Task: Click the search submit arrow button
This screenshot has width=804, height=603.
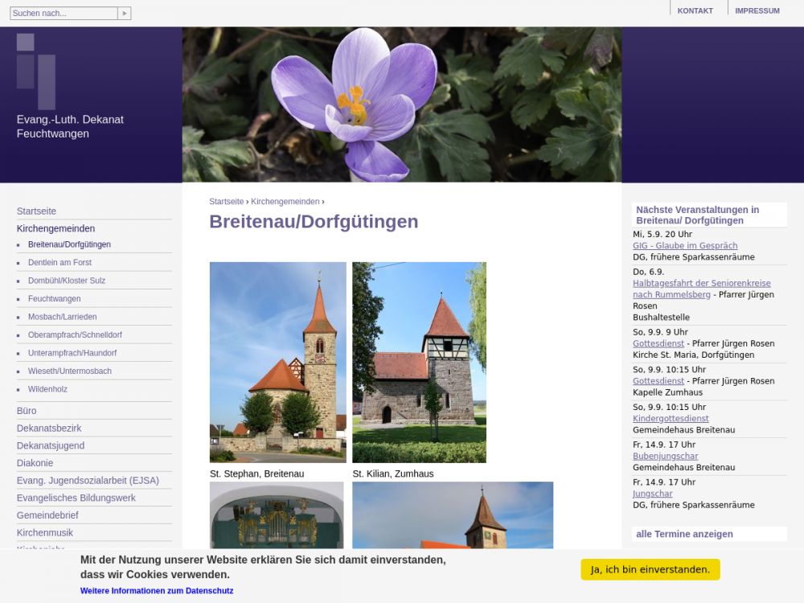Action: (124, 14)
